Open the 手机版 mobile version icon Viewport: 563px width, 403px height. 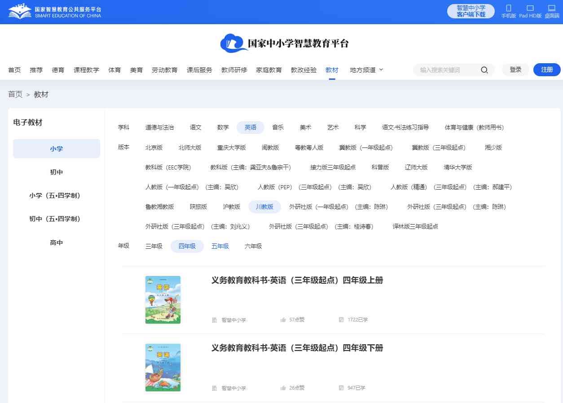tap(508, 8)
